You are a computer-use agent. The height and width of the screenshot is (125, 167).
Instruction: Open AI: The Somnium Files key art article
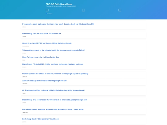(x=54, y=90)
